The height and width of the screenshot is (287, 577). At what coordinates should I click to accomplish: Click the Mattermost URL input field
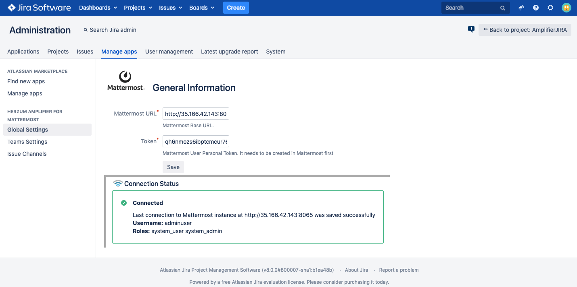[x=196, y=114]
